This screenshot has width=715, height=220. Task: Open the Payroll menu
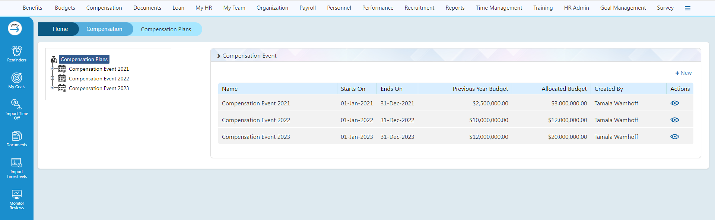point(307,8)
